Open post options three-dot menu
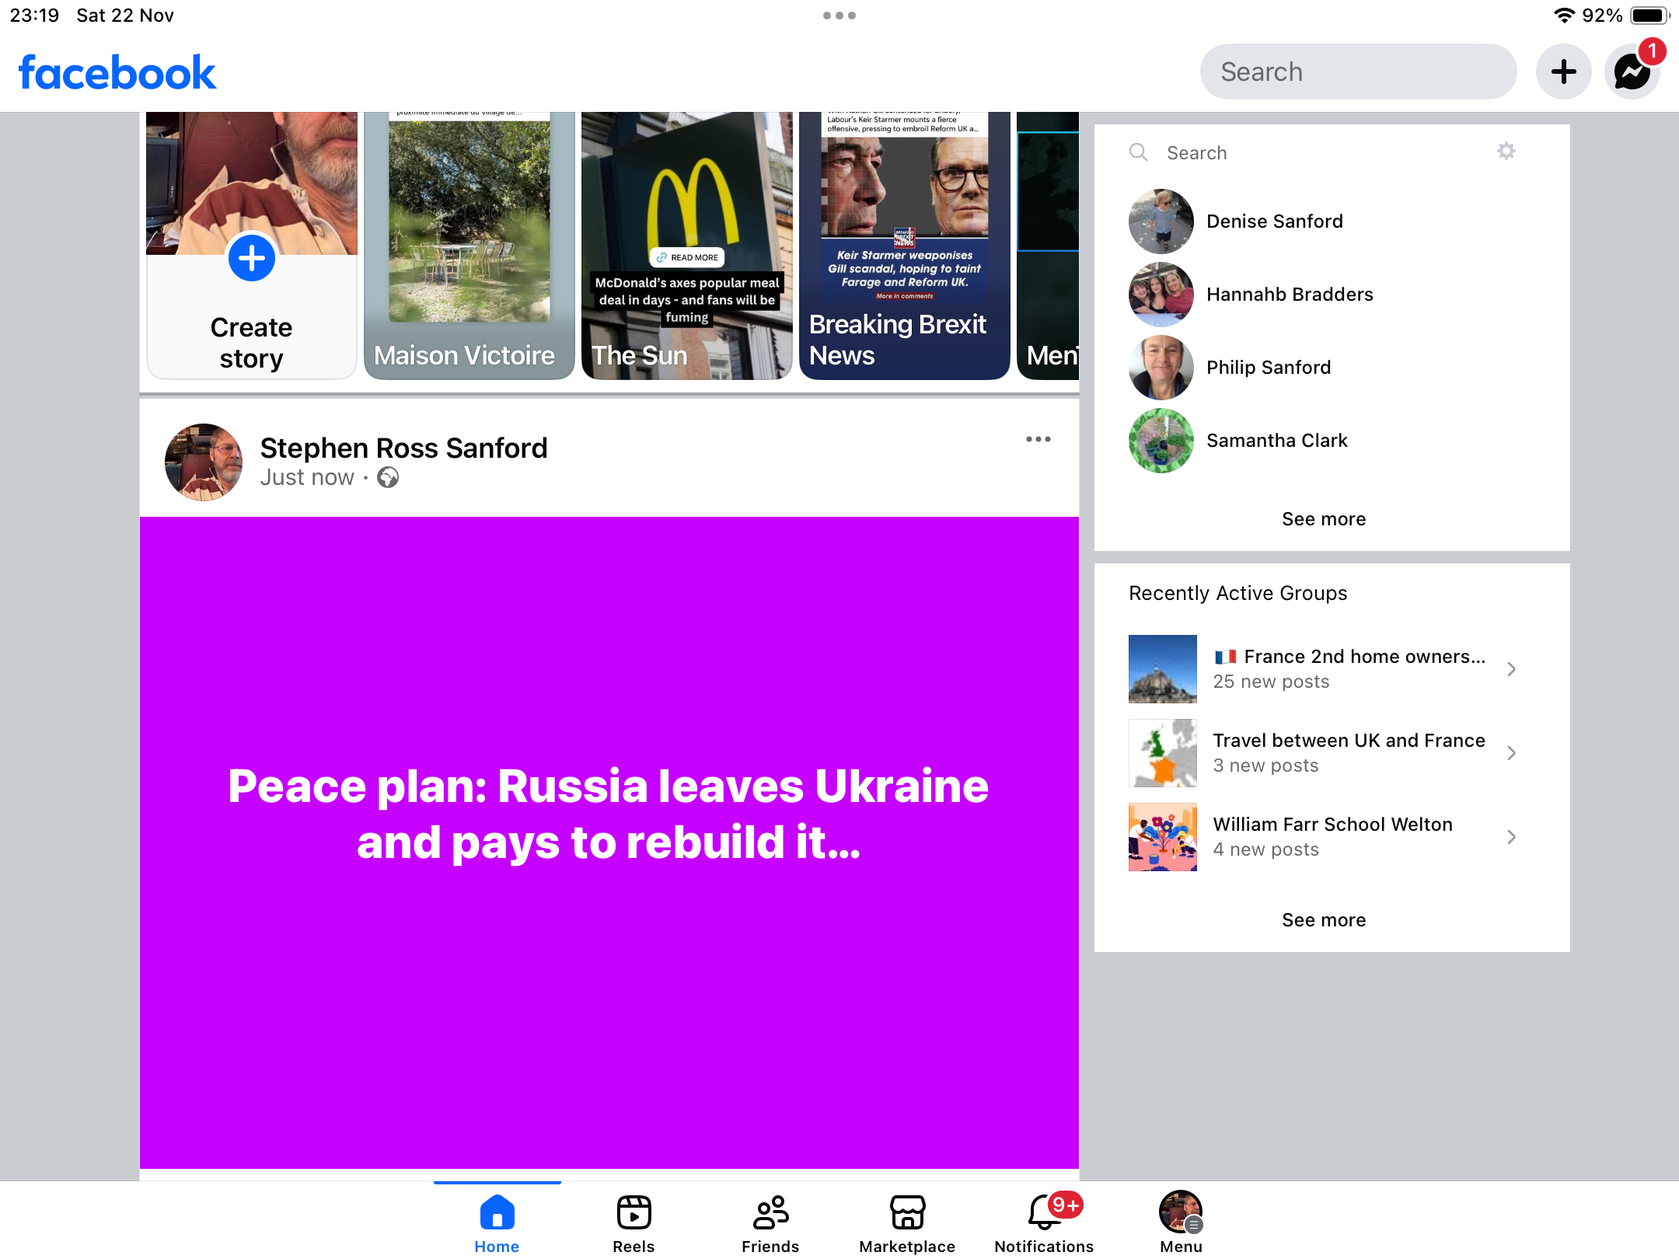Screen dimensions: 1679x1259 (1038, 440)
